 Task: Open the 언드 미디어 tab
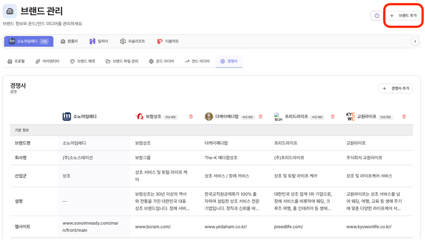coord(197,61)
